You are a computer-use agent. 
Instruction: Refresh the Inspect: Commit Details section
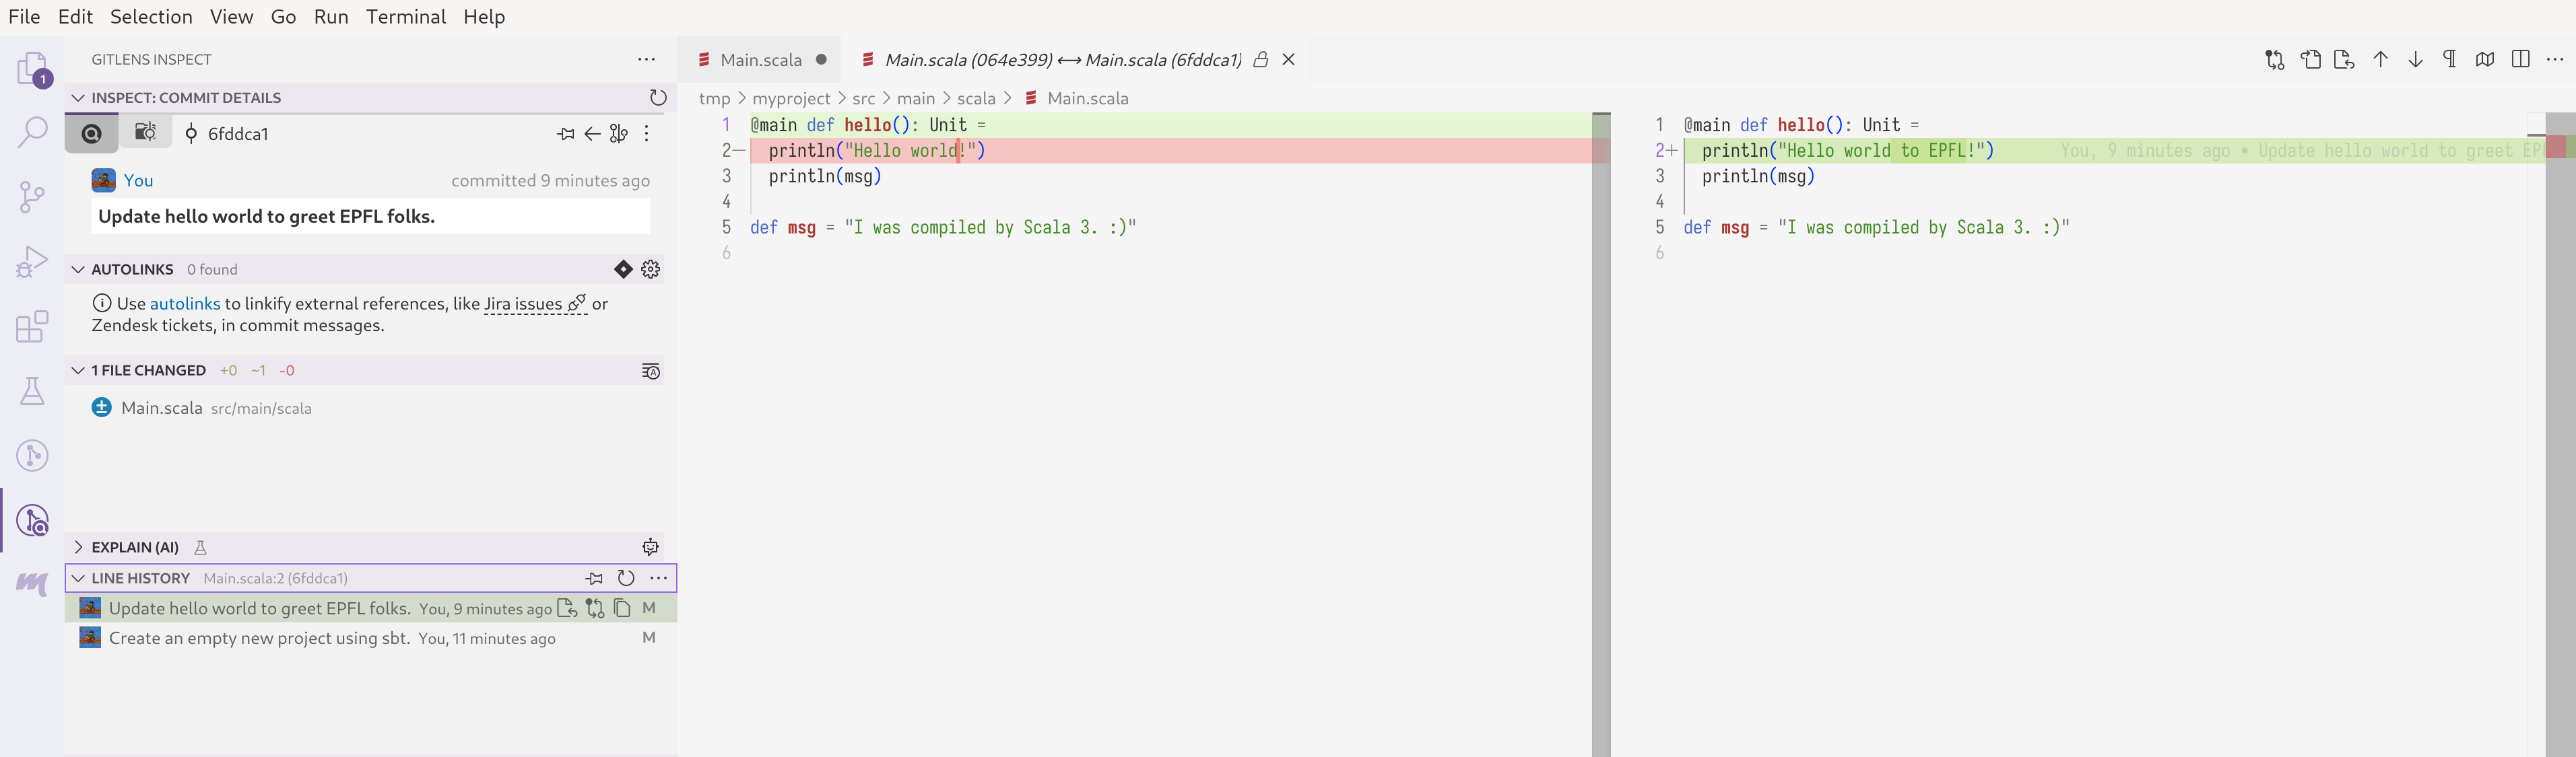tap(658, 98)
